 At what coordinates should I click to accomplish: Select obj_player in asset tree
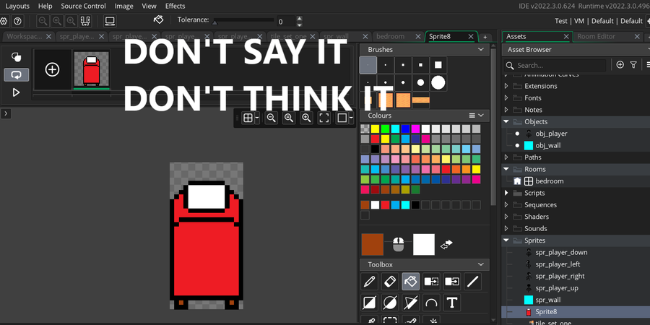click(551, 134)
